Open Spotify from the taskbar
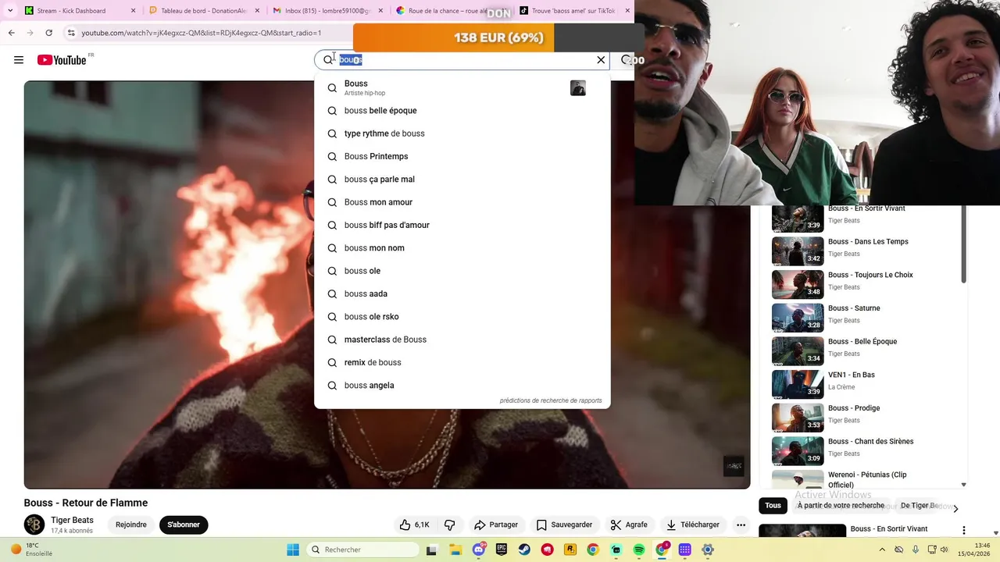This screenshot has width=1000, height=562. coord(639,550)
